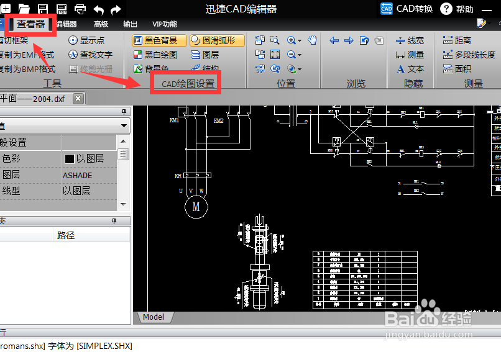This screenshot has width=501, height=352.
Task: Click 查找文字 to find text
Action: (x=90, y=55)
